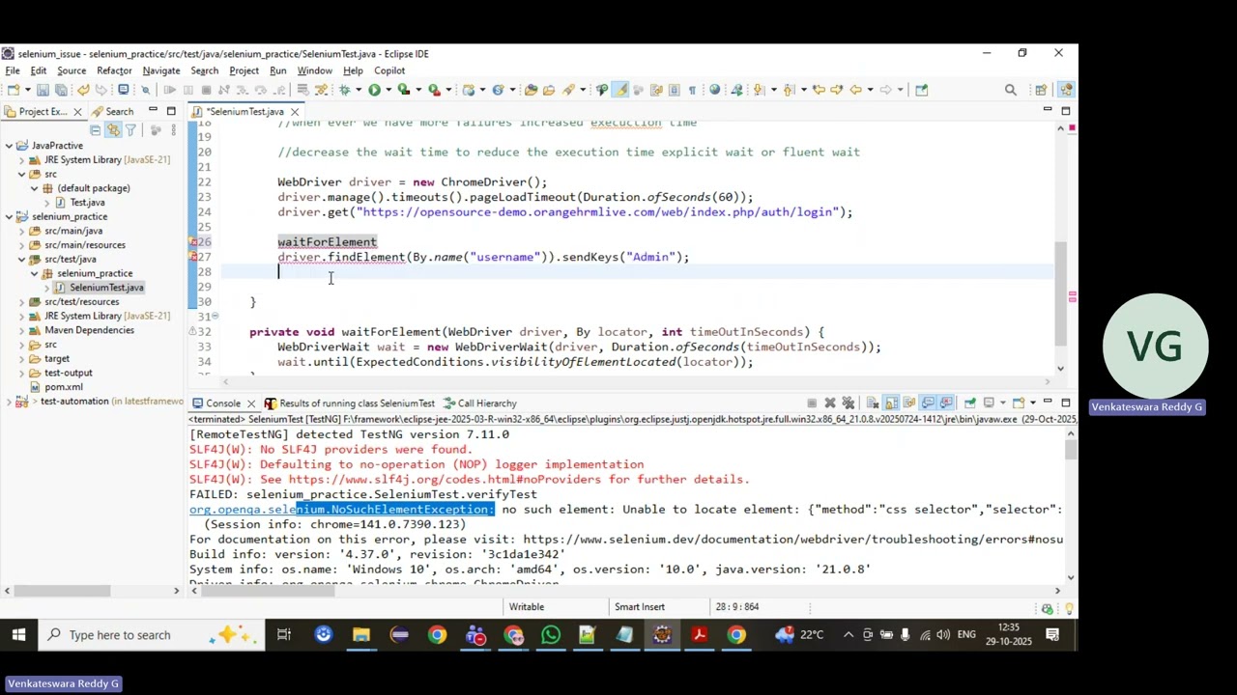Click the editor vertical scrollbar
Screen dimensions: 1237x695
coord(1061,293)
